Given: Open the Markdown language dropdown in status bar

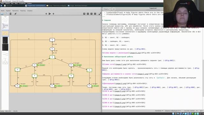Looking at the screenshot, I should (x=159, y=111).
